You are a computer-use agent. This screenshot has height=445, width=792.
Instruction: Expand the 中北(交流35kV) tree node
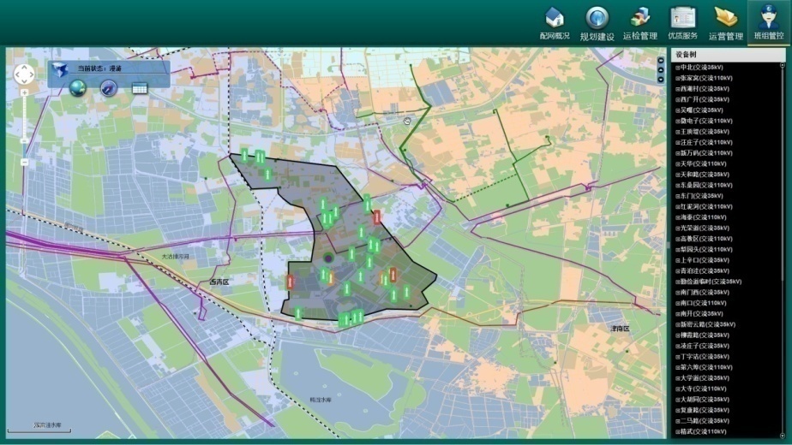(x=677, y=67)
